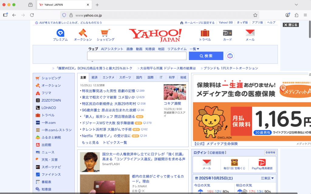Open the ヘルプ link at top
The height and width of the screenshot is (194, 311).
[x=271, y=22]
